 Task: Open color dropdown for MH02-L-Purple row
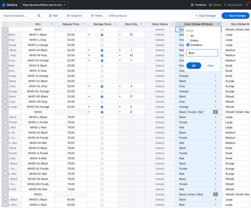pos(215,122)
